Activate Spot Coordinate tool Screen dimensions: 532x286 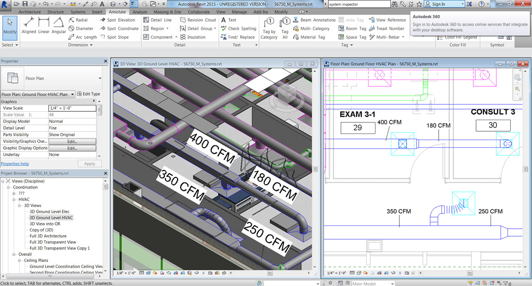coord(119,29)
